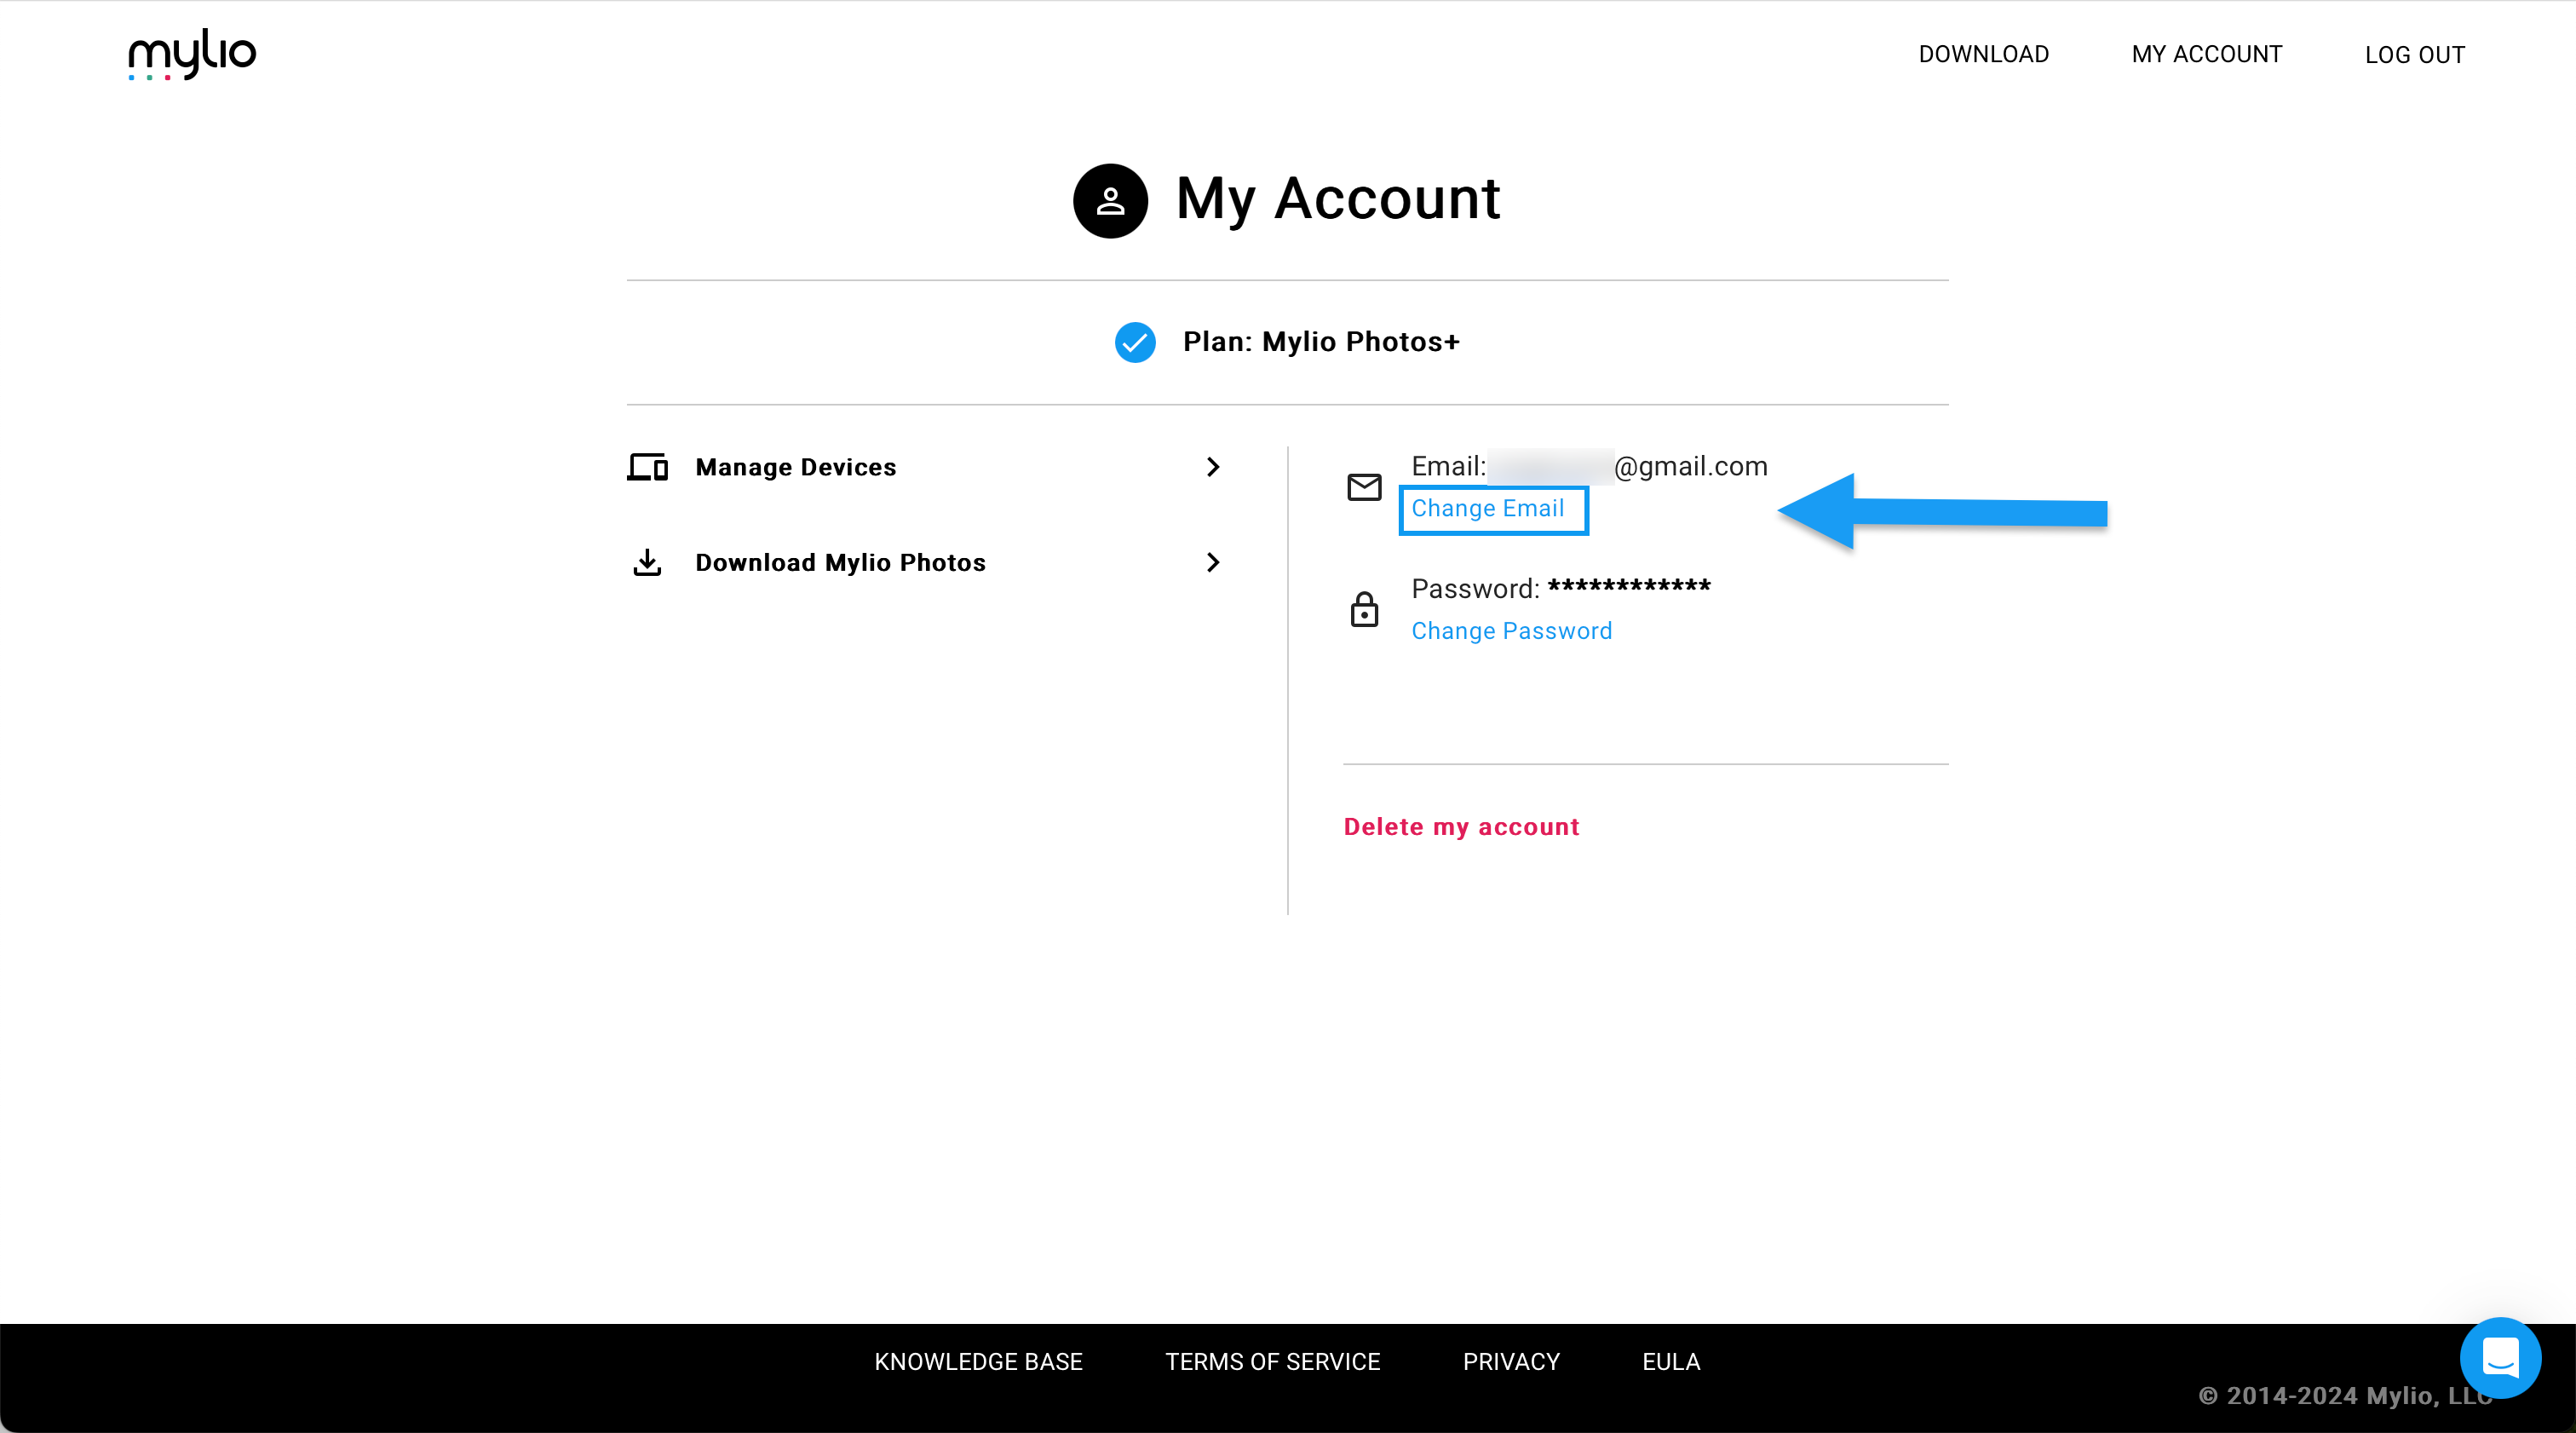The image size is (2576, 1433).
Task: Click the email envelope icon
Action: [x=1364, y=487]
